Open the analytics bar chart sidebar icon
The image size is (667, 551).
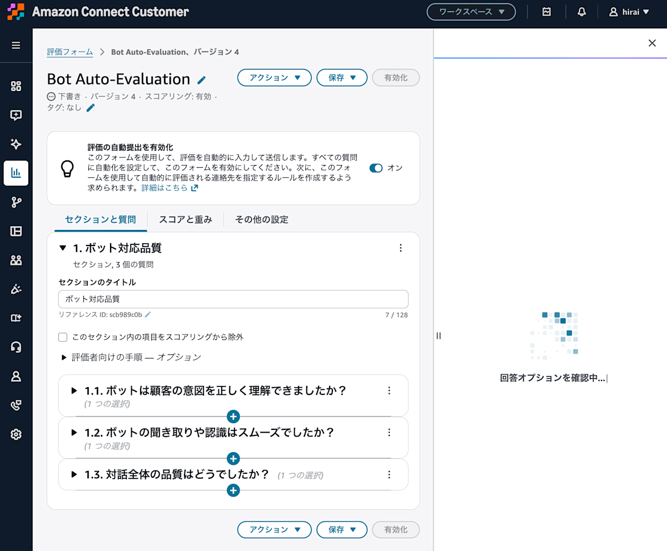click(16, 173)
